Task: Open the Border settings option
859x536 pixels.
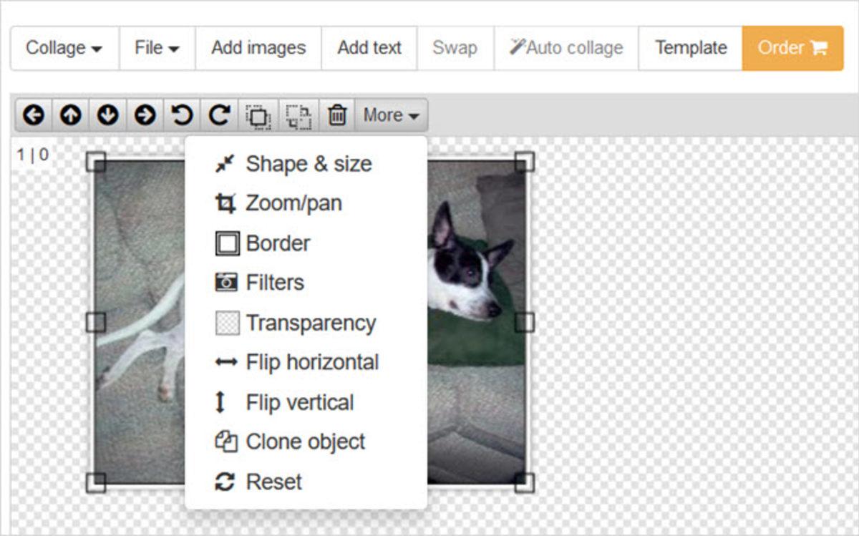Action: click(278, 243)
